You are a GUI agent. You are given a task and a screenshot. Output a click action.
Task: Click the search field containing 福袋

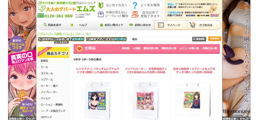click(160, 39)
